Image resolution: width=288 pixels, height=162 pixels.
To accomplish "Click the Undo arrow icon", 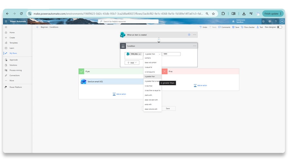I will 201,27.
